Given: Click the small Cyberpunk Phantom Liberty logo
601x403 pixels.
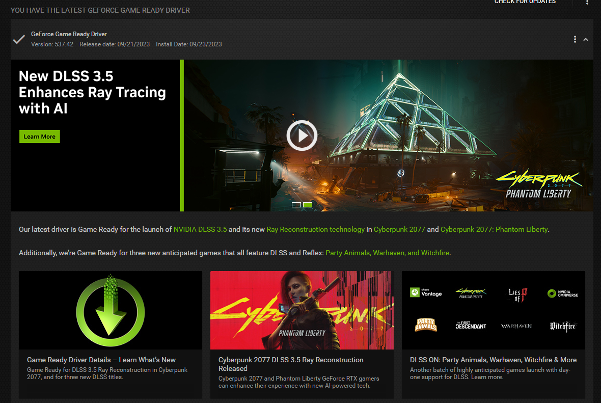Looking at the screenshot, I should [471, 293].
